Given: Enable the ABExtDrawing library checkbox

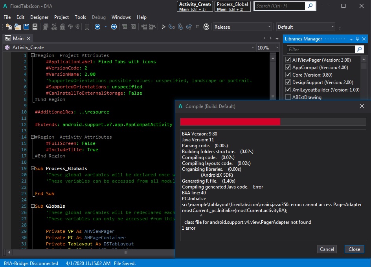Looking at the screenshot, I should coord(288,97).
